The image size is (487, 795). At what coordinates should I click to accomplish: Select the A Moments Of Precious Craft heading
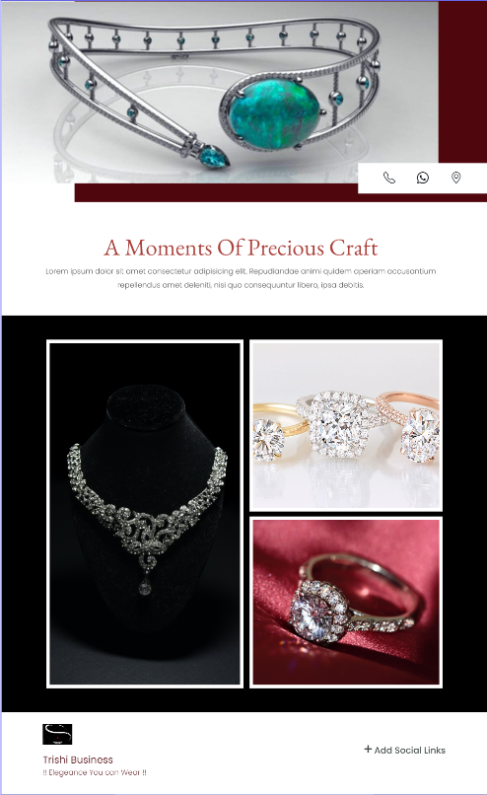pos(241,248)
